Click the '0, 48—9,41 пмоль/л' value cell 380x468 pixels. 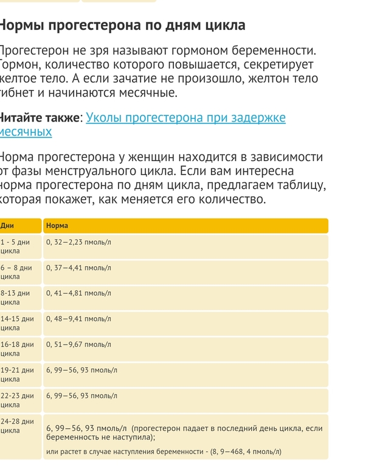[x=79, y=318]
